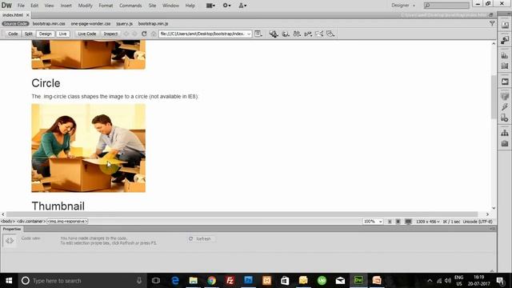The image size is (512, 288).
Task: Click the Live View options icon
Action: [x=258, y=34]
